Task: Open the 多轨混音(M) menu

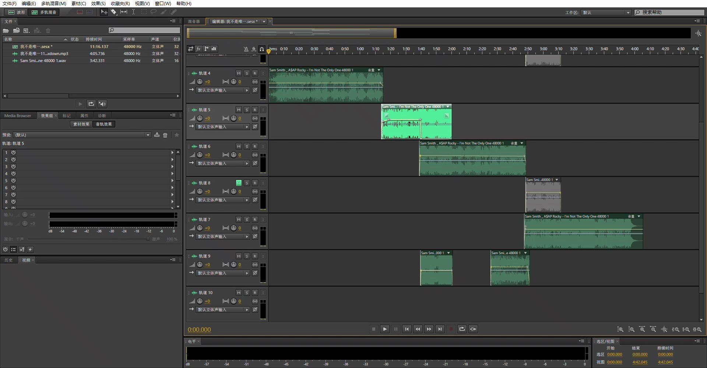Action: (x=54, y=3)
